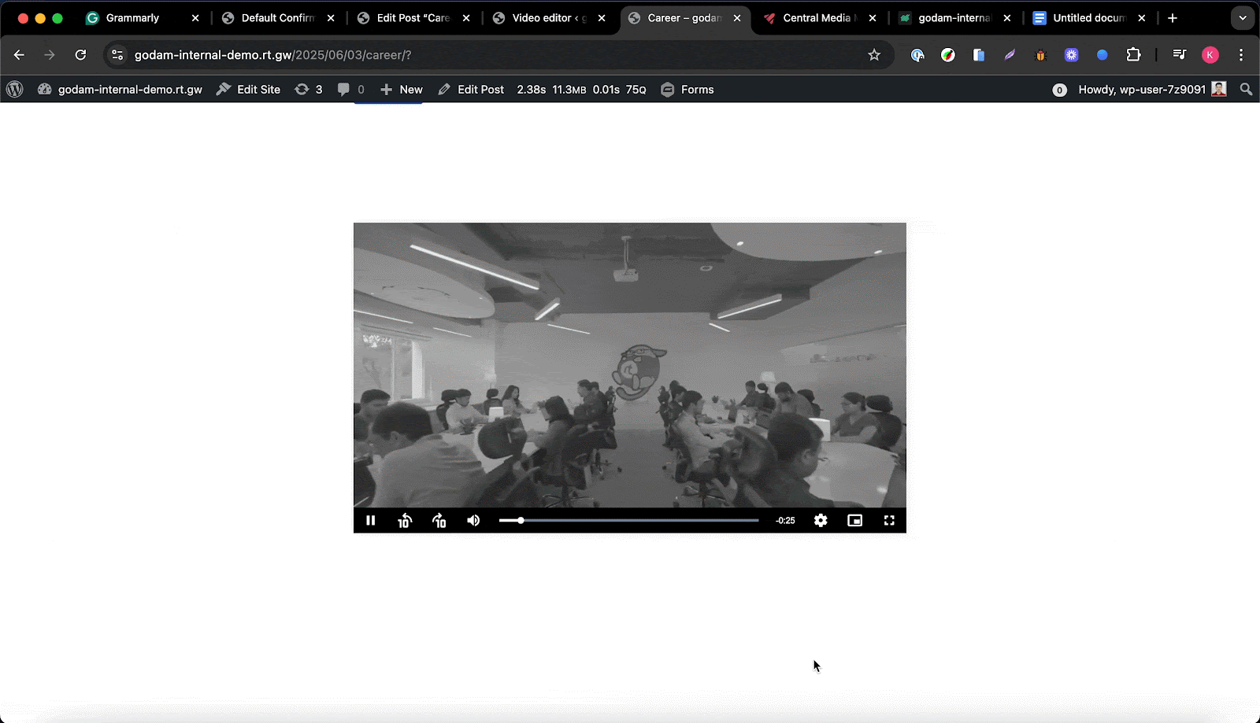
Task: Pause the playing video
Action: pos(370,520)
